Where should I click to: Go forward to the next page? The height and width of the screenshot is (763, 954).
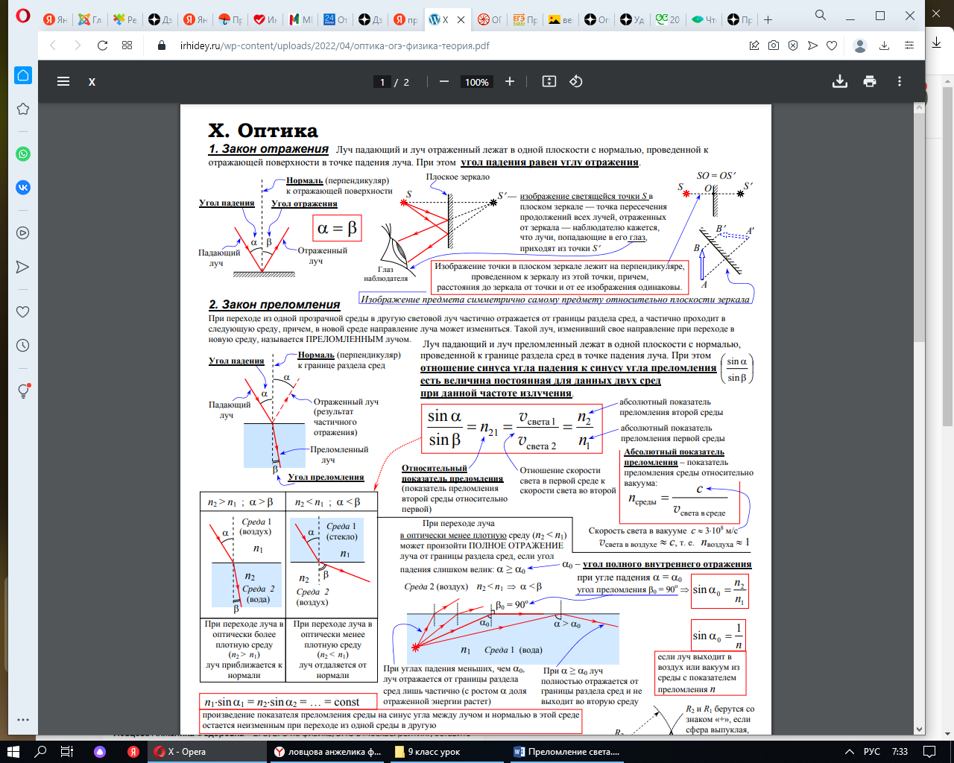tap(78, 45)
